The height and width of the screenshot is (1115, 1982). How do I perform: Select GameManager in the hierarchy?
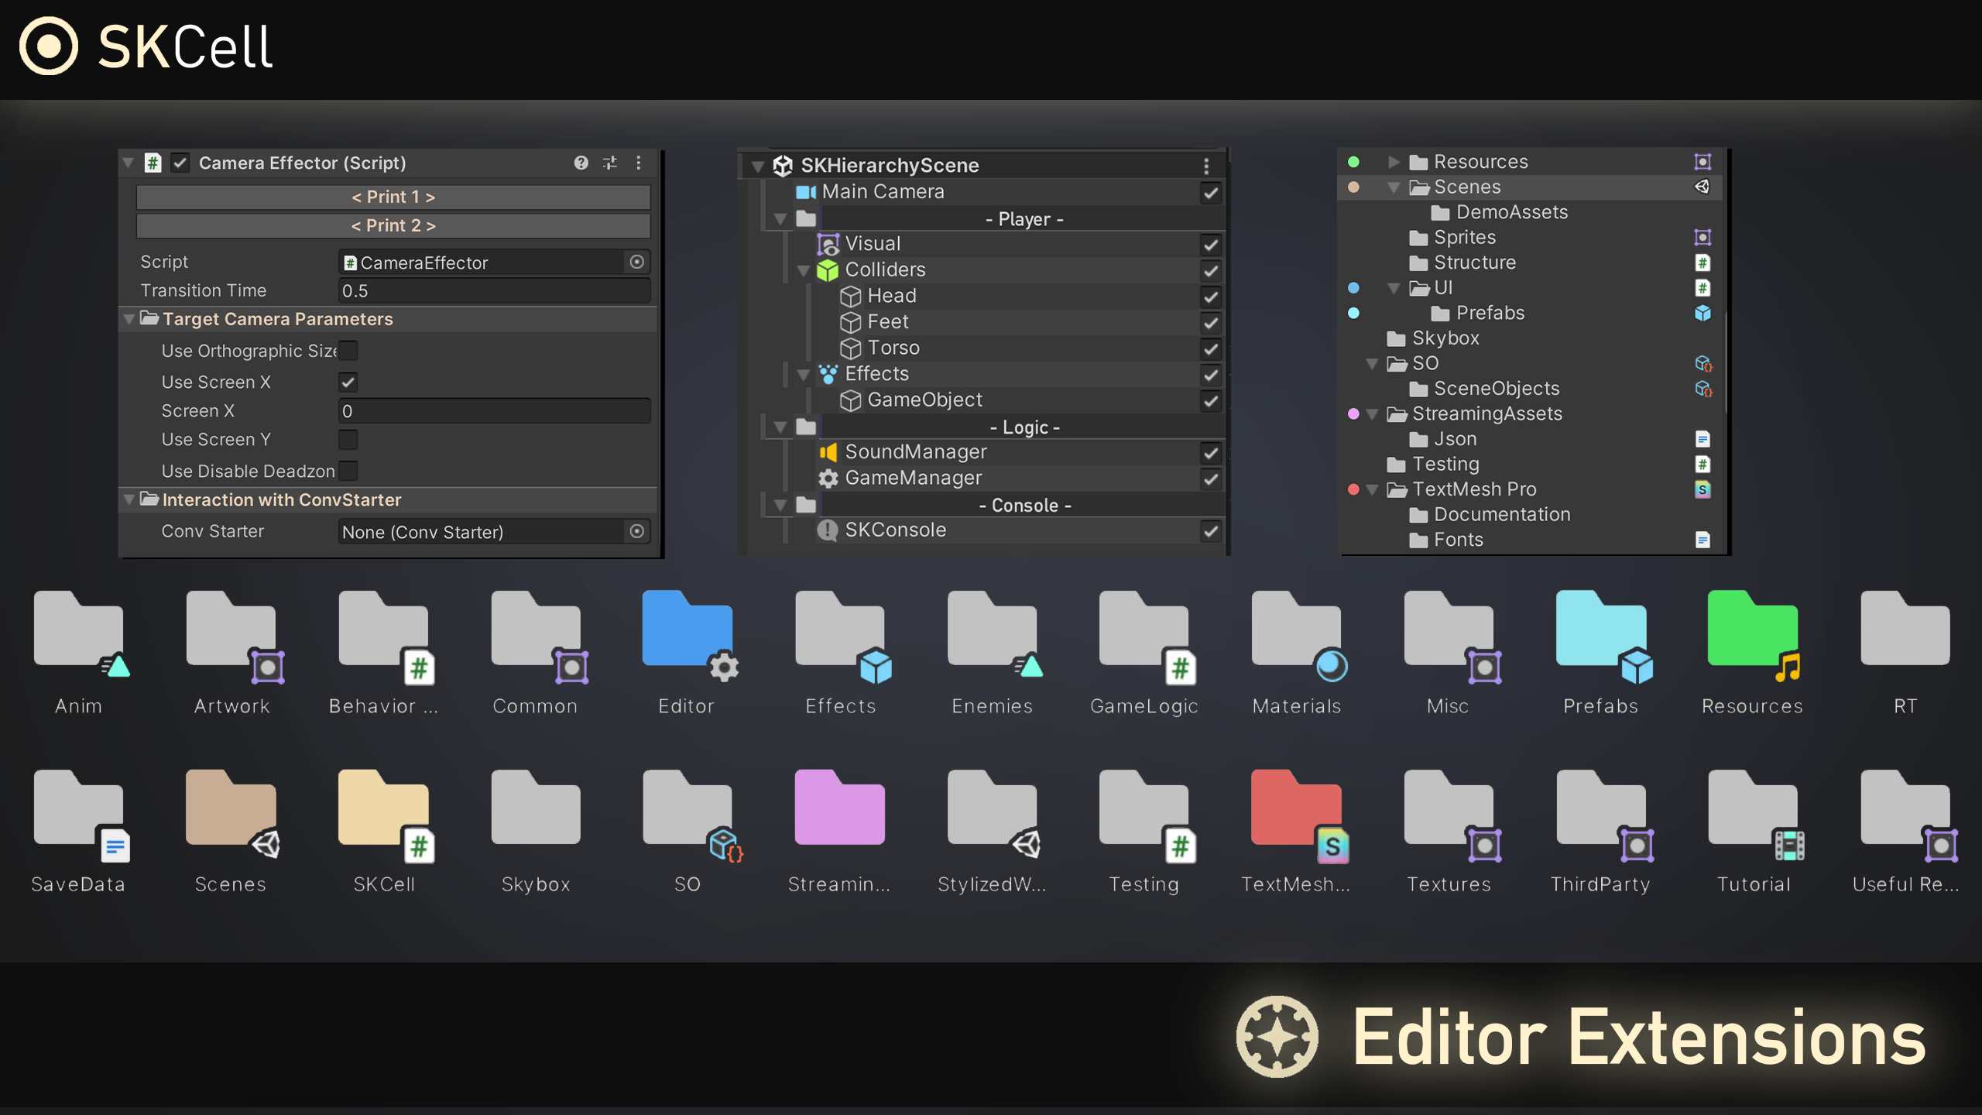click(913, 478)
